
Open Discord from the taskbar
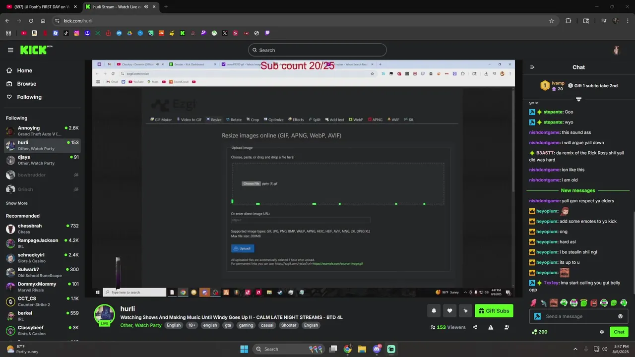click(x=377, y=349)
